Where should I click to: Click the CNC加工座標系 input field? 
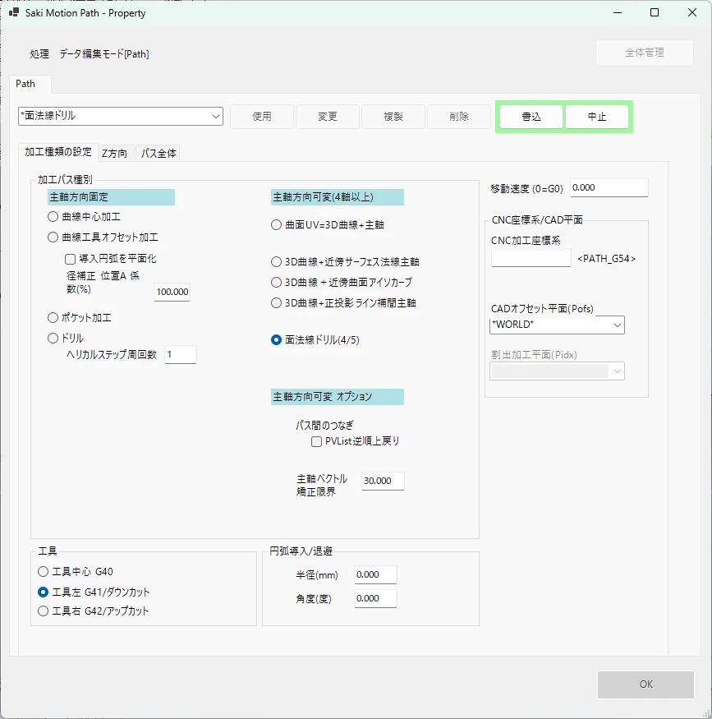click(531, 258)
